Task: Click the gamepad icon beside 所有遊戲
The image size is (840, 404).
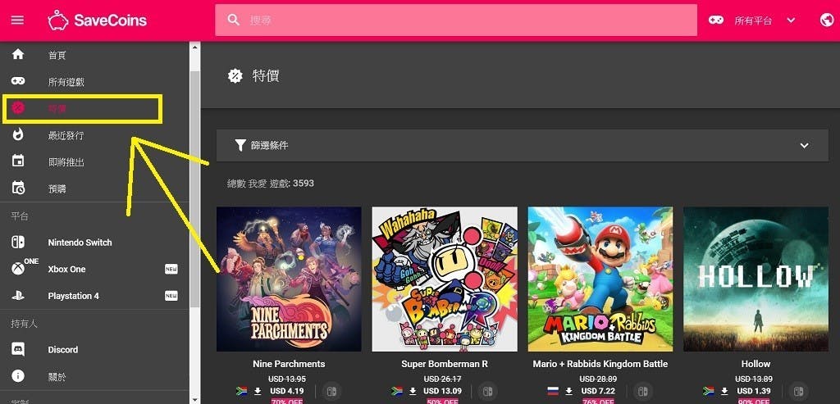Action: [18, 81]
